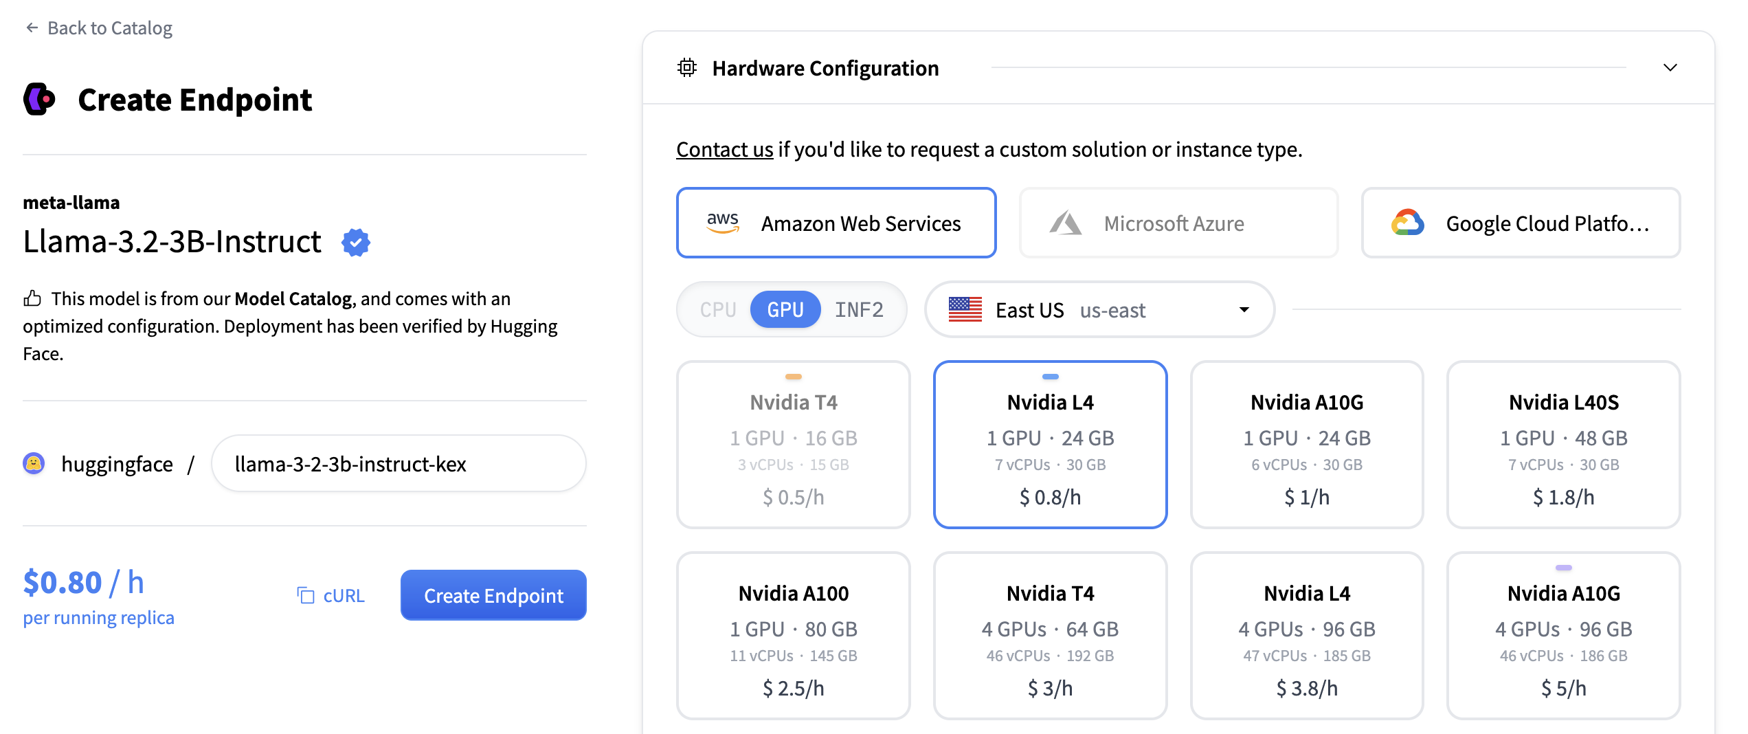Click the cURL button
This screenshot has width=1748, height=734.
click(331, 595)
